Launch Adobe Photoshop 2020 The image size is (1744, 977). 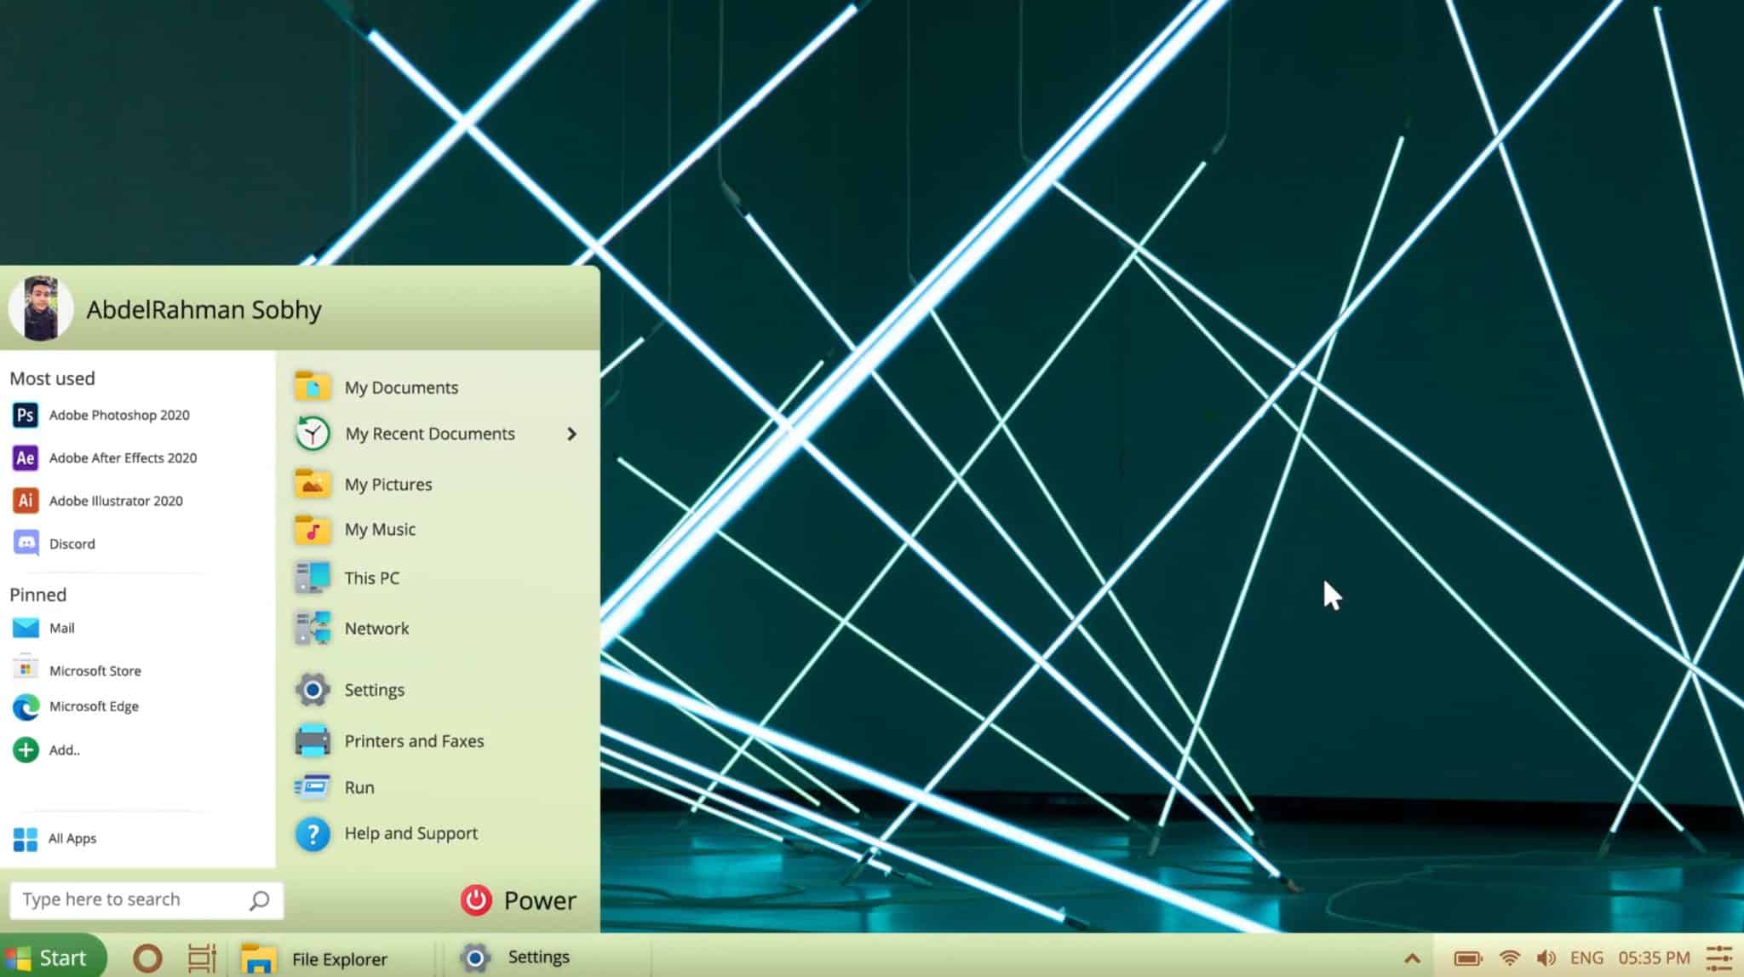pos(119,415)
